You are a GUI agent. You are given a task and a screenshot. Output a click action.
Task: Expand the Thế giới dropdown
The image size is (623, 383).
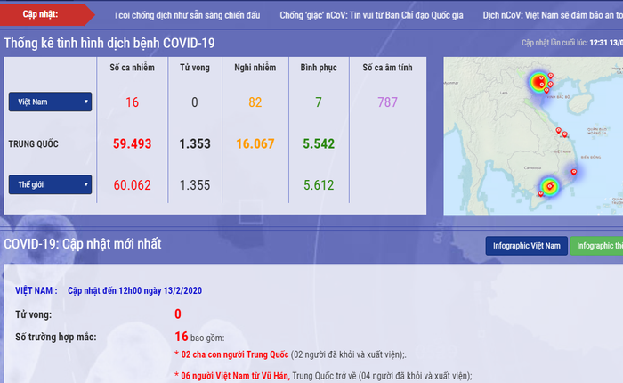pyautogui.click(x=50, y=185)
